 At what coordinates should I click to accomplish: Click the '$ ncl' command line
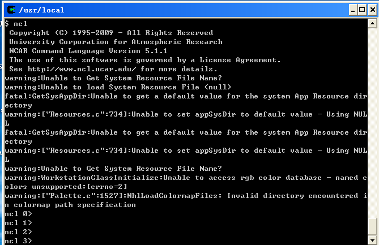(x=16, y=24)
